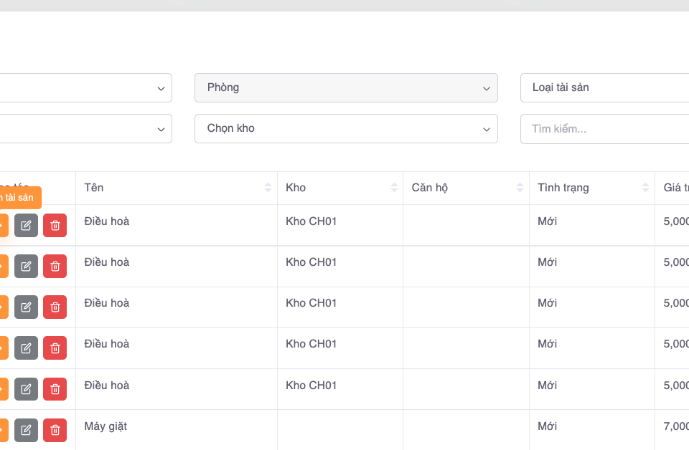689x450 pixels.
Task: Delete the Máy giặt asset
Action: [x=55, y=430]
